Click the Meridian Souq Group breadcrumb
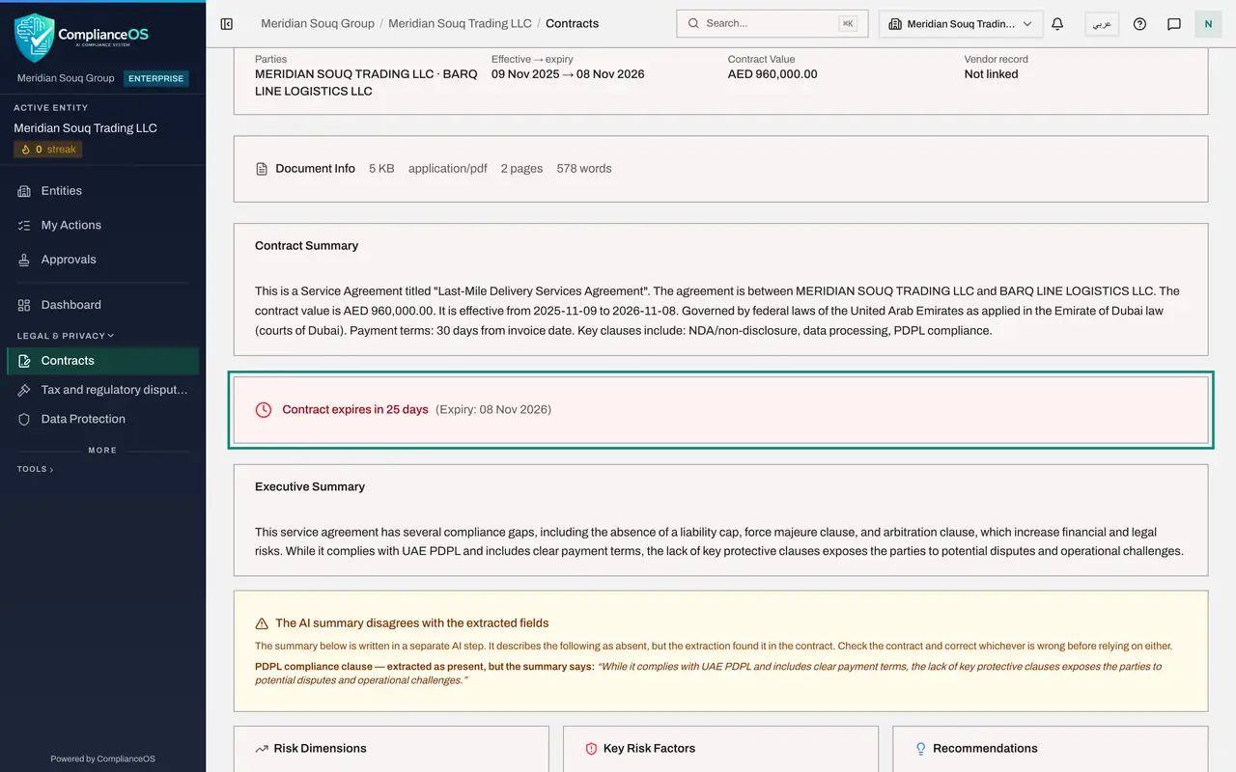The width and height of the screenshot is (1236, 772). (x=318, y=23)
